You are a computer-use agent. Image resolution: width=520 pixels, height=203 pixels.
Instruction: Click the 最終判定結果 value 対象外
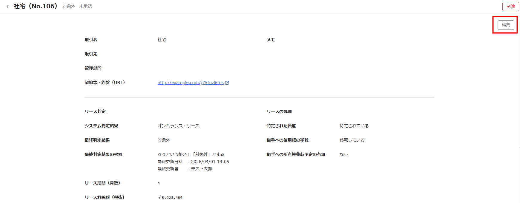(164, 140)
